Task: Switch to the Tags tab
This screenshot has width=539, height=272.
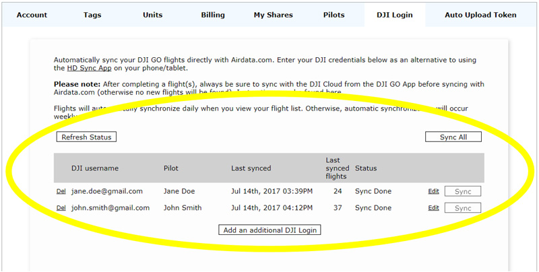Action: tap(92, 14)
